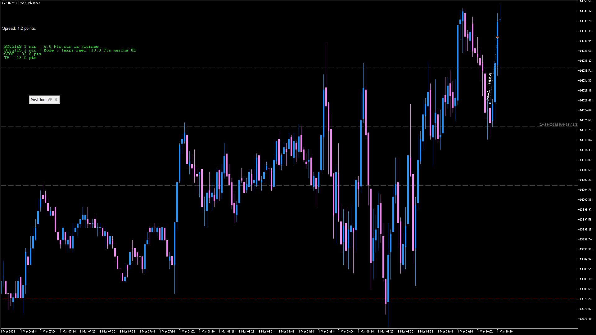Click the TP 13.0 pts text
The image size is (596, 335).
click(x=20, y=58)
